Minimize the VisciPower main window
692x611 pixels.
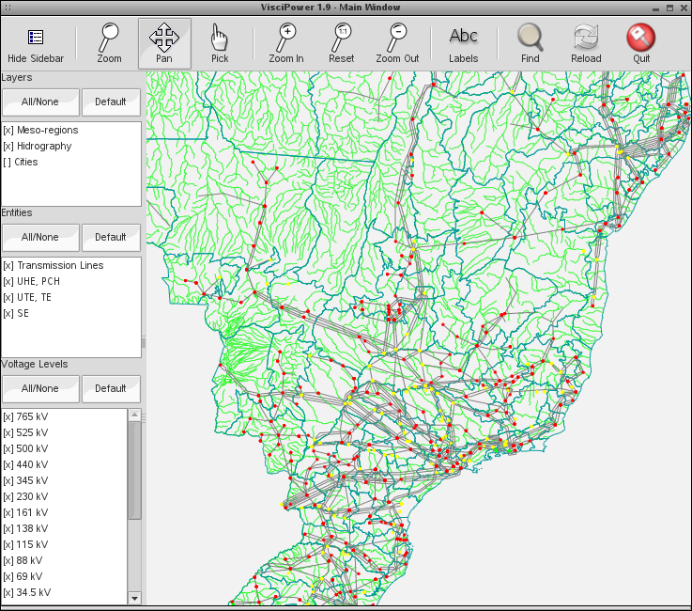[x=655, y=8]
